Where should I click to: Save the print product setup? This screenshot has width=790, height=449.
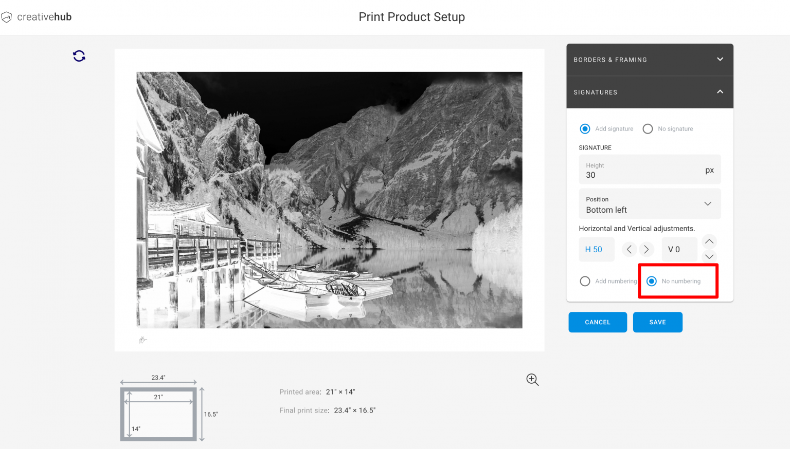pyautogui.click(x=658, y=322)
